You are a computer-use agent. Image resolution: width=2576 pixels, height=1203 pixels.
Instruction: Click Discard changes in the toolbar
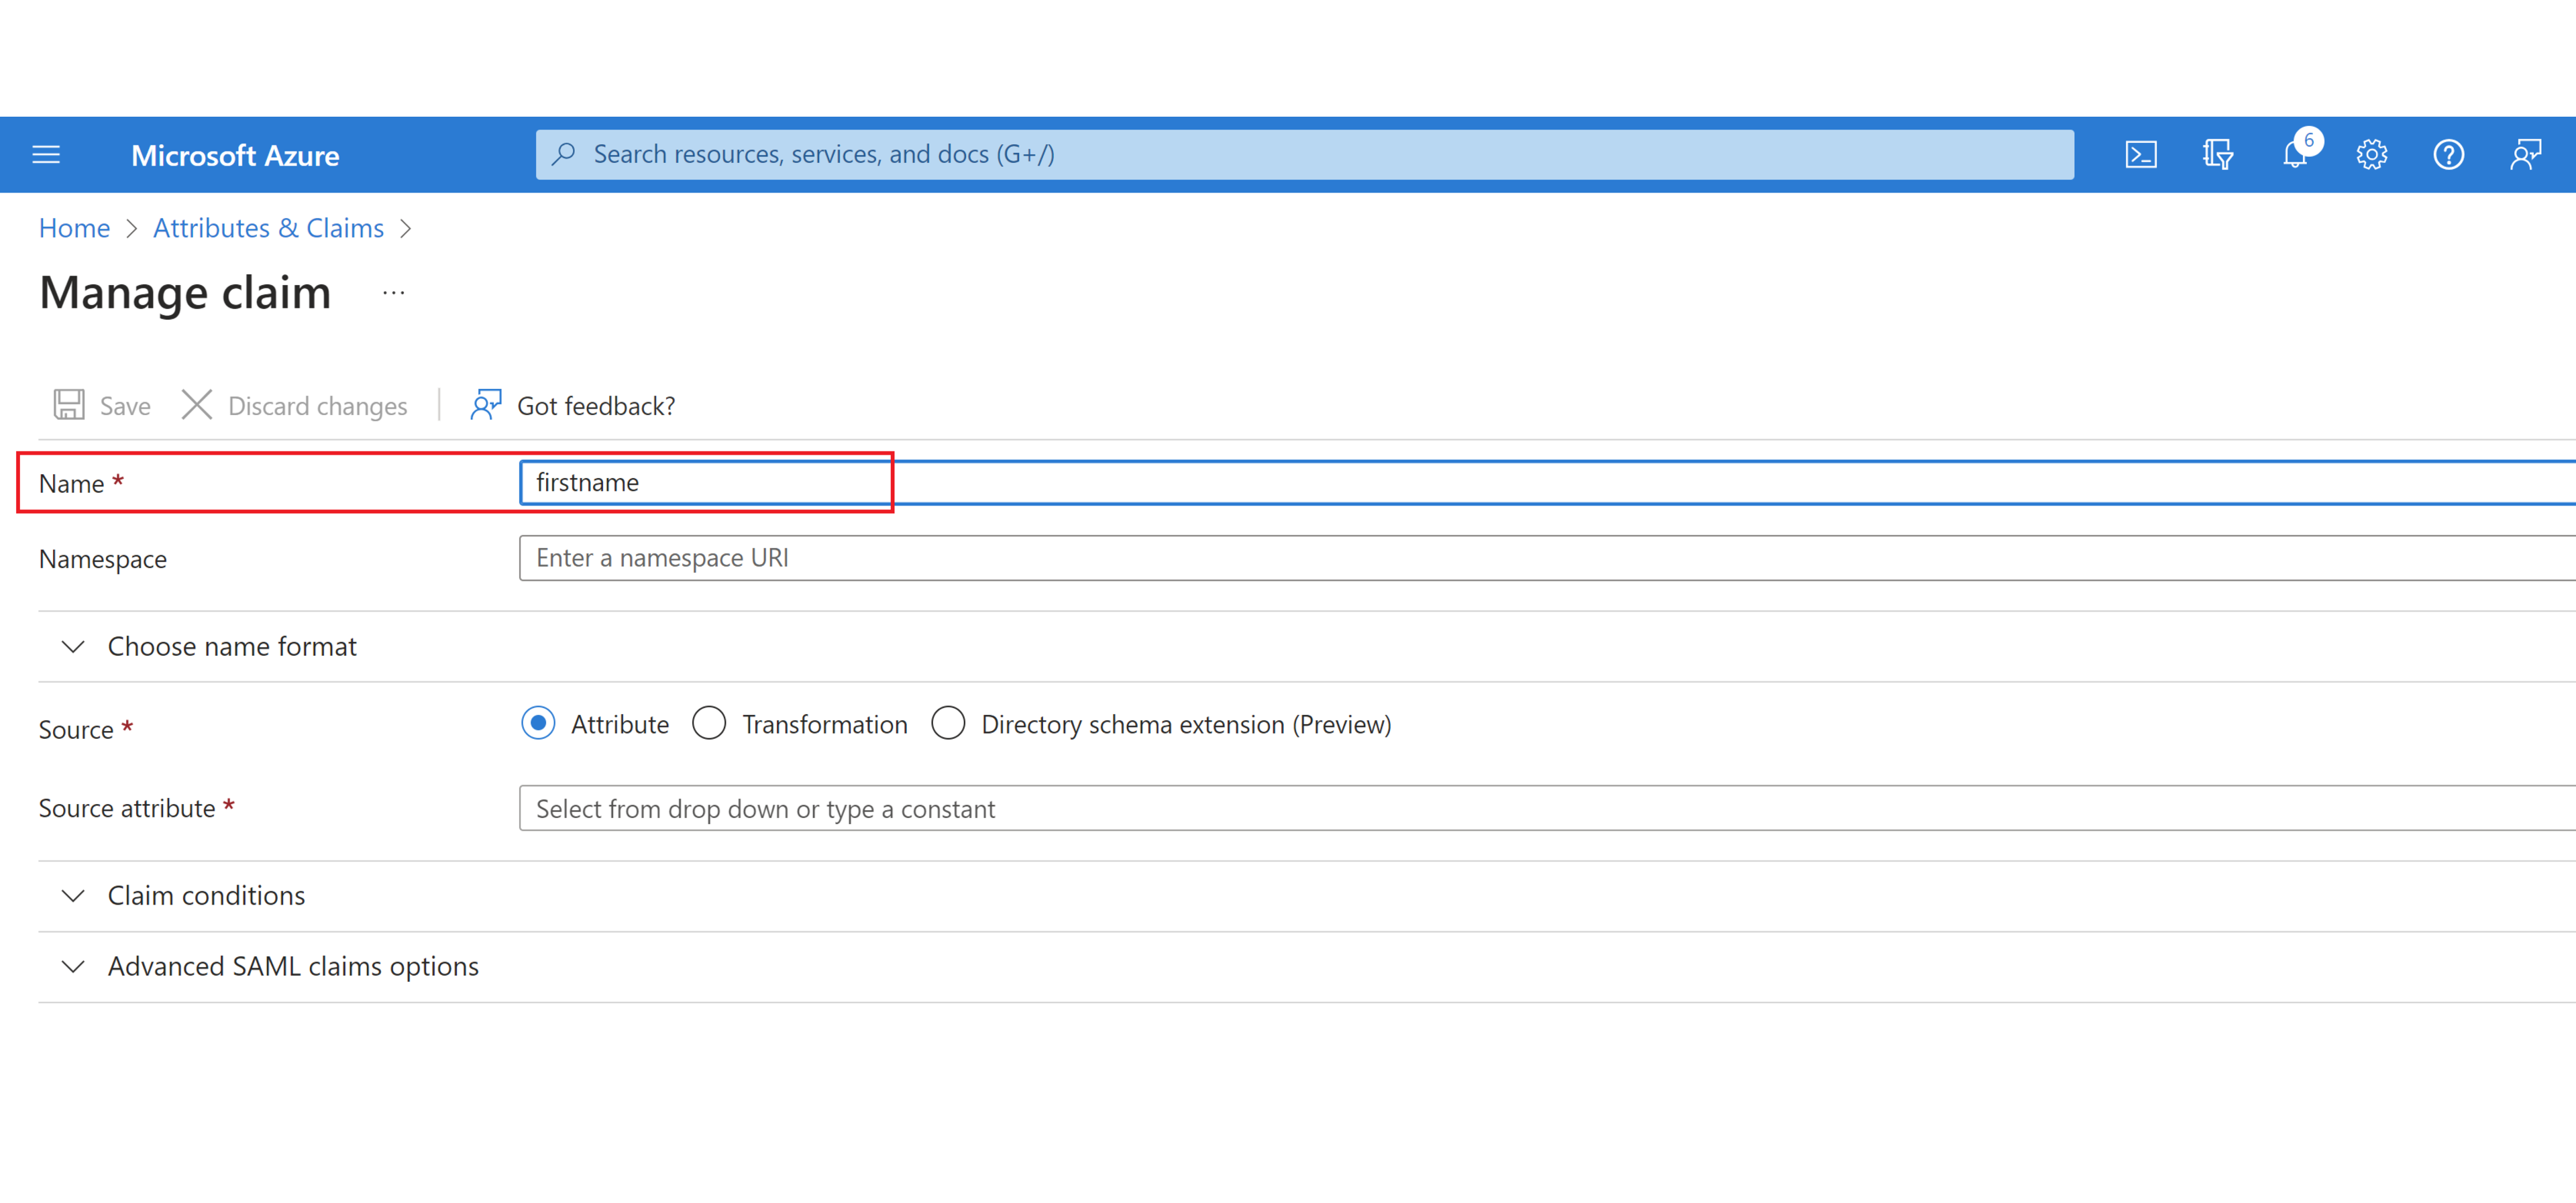pyautogui.click(x=295, y=405)
